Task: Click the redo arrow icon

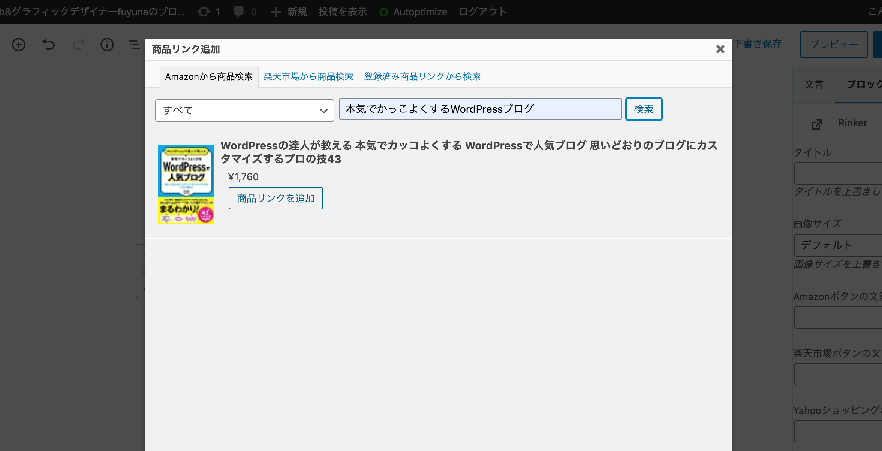Action: click(78, 45)
